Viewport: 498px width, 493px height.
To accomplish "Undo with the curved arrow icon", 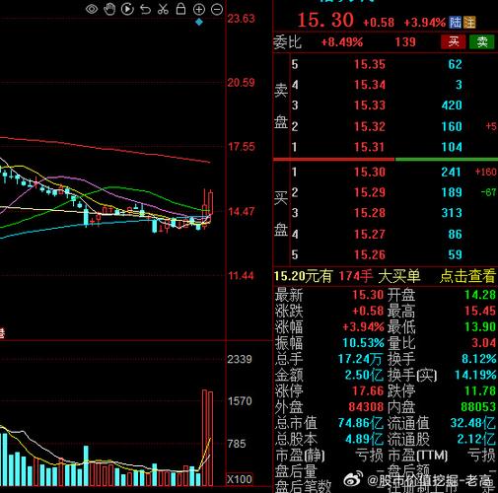I will tap(145, 9).
